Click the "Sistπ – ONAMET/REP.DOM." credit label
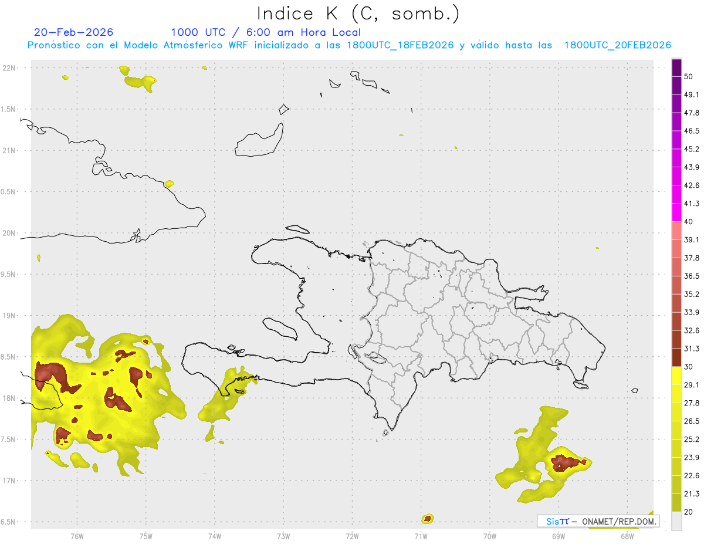This screenshot has height=544, width=704. point(598,521)
